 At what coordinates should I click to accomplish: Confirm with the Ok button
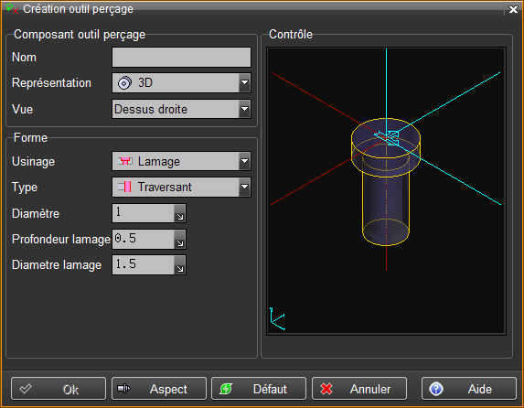(59, 389)
